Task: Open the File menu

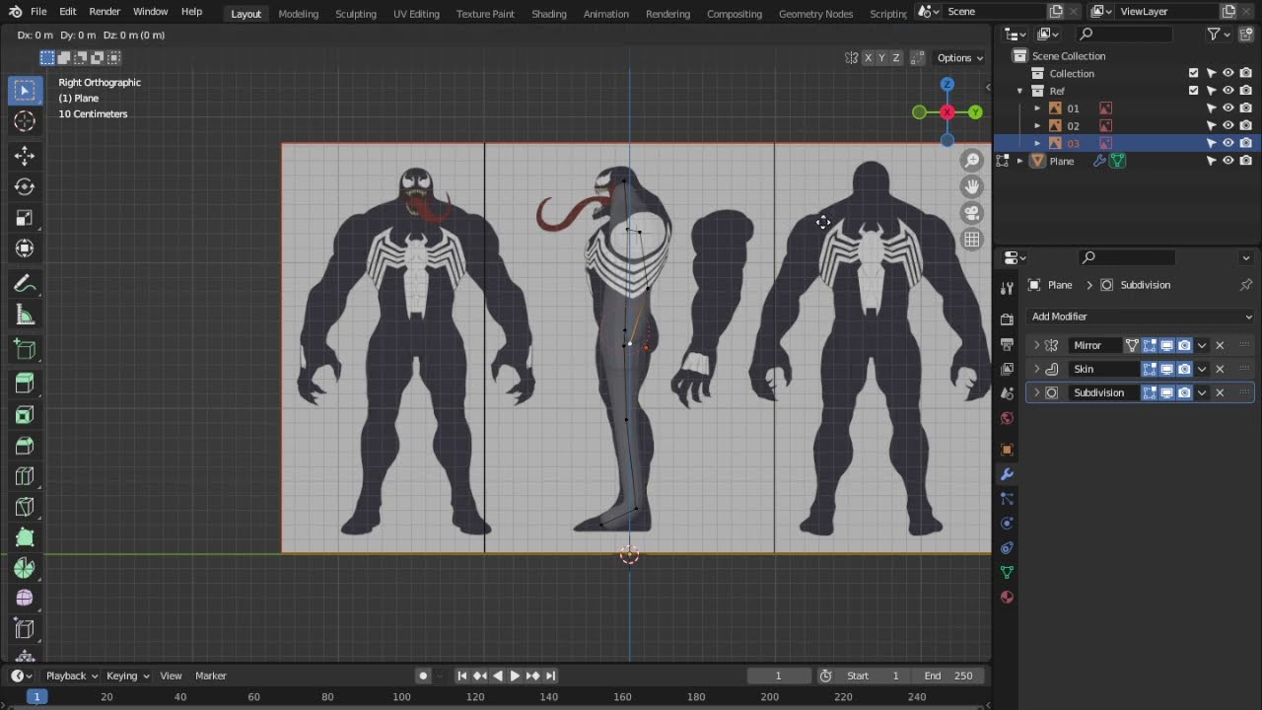Action: (x=38, y=12)
